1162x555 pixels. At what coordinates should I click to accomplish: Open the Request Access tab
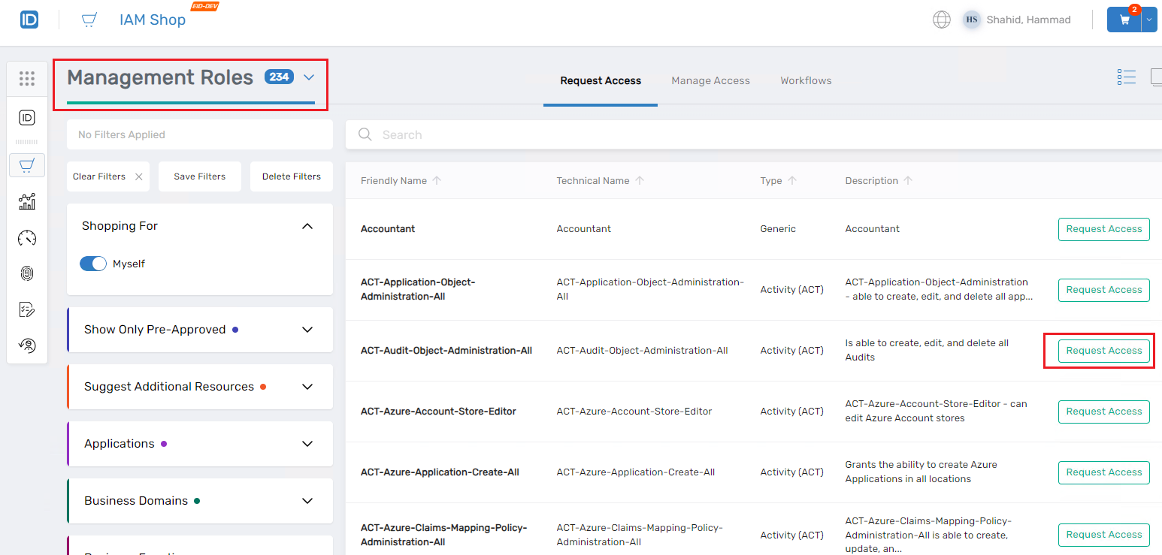[x=601, y=80]
